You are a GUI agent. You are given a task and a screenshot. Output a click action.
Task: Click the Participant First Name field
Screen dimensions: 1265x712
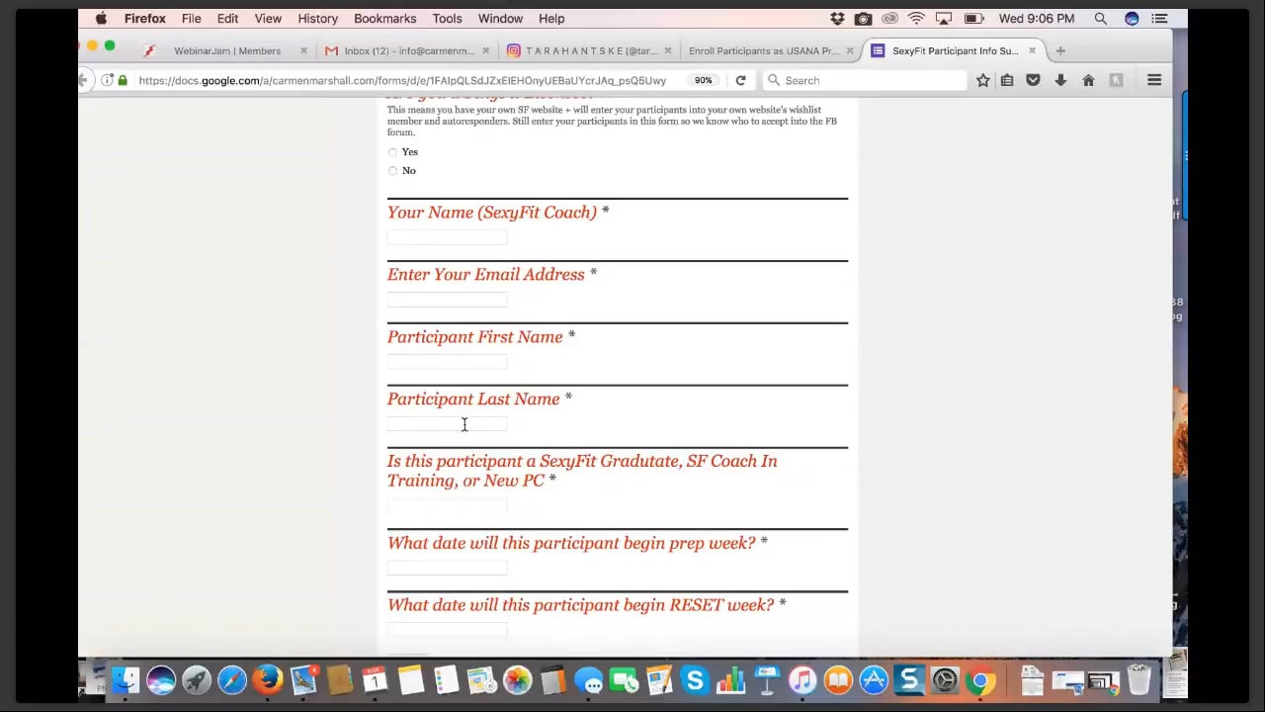[x=447, y=362]
